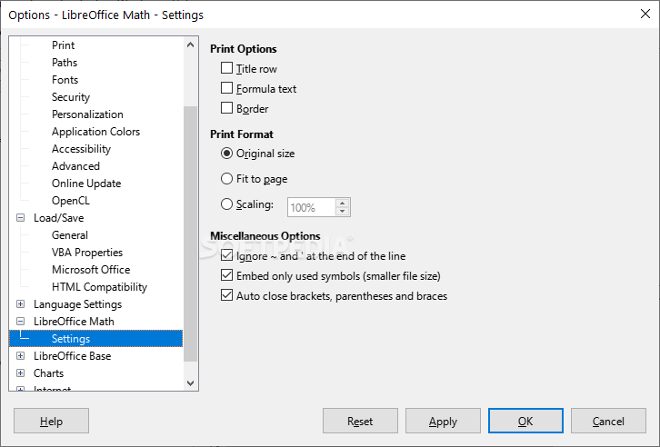The image size is (660, 447).
Task: Close the Options dialog window
Action: (x=645, y=14)
